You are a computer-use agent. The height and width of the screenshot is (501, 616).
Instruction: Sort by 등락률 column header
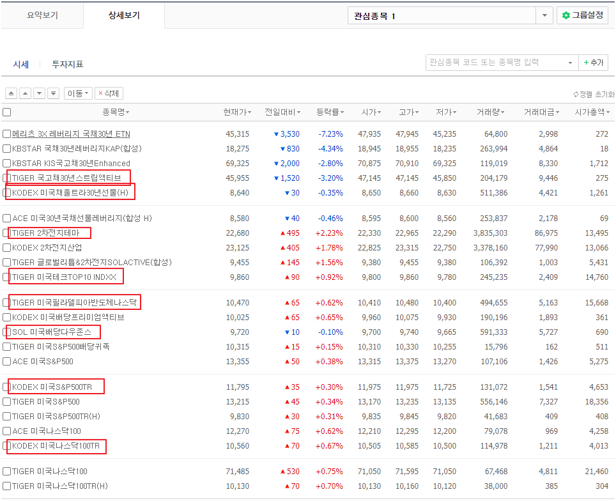coord(330,112)
